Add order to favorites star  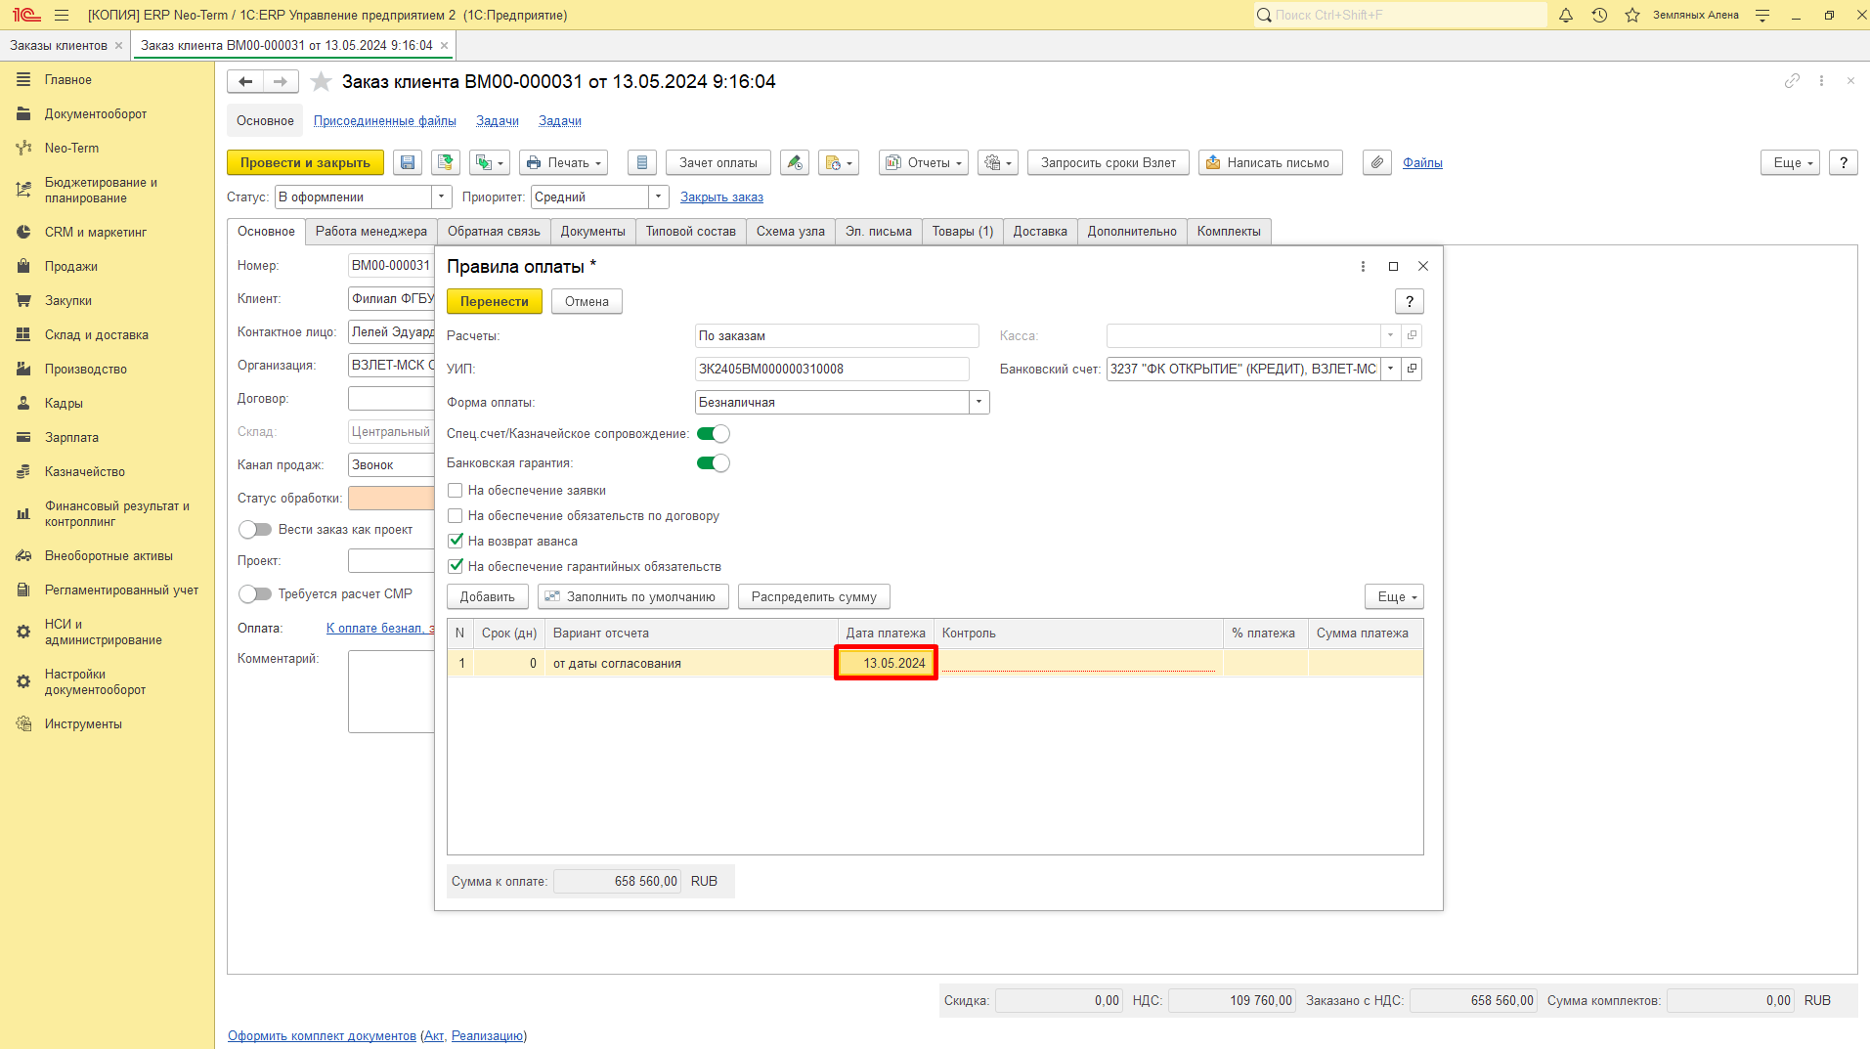pyautogui.click(x=321, y=82)
